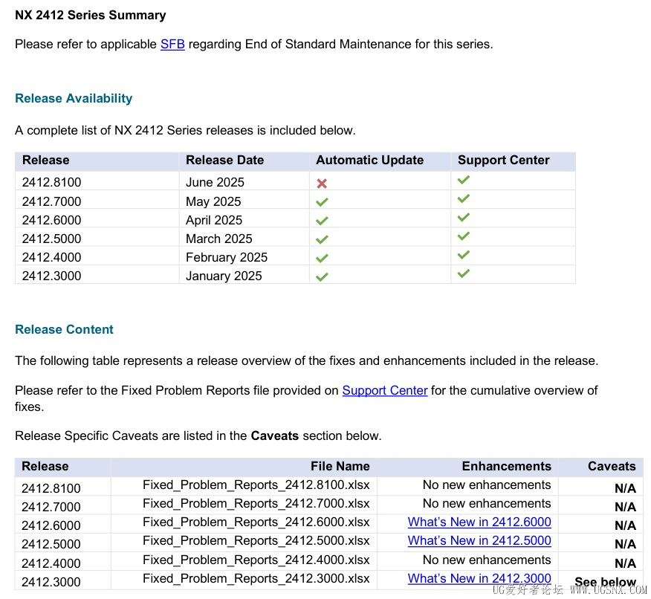651x599 pixels.
Task: Click Fixed_Problem_Reports_2412.7000.xlsx file name
Action: coord(256,504)
